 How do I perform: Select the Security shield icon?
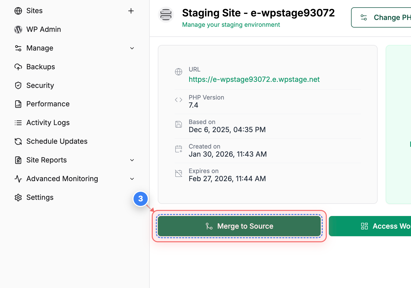coord(18,85)
